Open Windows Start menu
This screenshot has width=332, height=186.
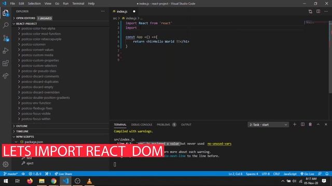tap(6, 181)
